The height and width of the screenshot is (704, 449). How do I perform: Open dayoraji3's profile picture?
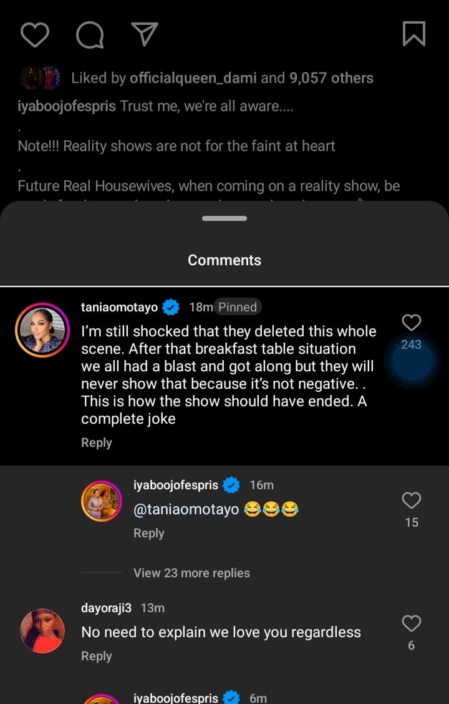42,630
